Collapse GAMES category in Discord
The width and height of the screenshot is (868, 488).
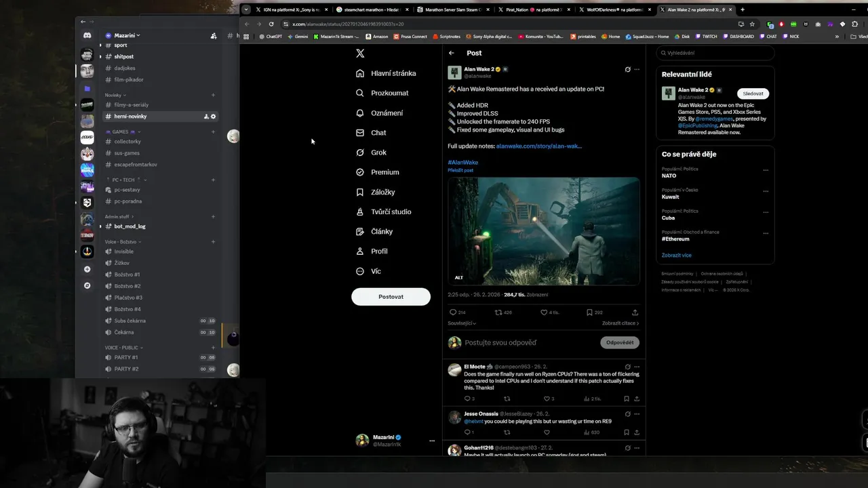pyautogui.click(x=123, y=131)
